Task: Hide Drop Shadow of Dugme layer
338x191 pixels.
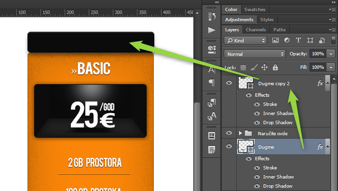Action: [257, 186]
